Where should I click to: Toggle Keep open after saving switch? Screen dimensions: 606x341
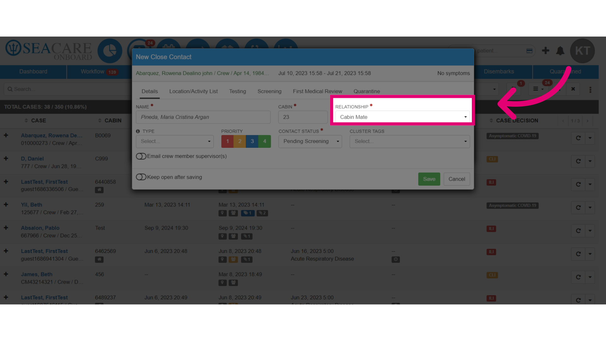click(x=141, y=177)
